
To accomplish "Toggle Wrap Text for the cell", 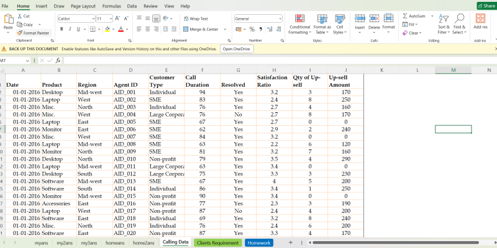I will point(196,19).
